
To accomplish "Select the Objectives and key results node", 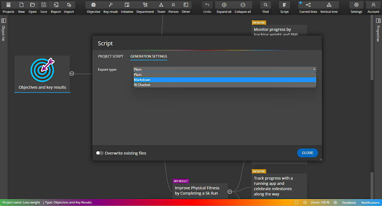I will [x=42, y=74].
